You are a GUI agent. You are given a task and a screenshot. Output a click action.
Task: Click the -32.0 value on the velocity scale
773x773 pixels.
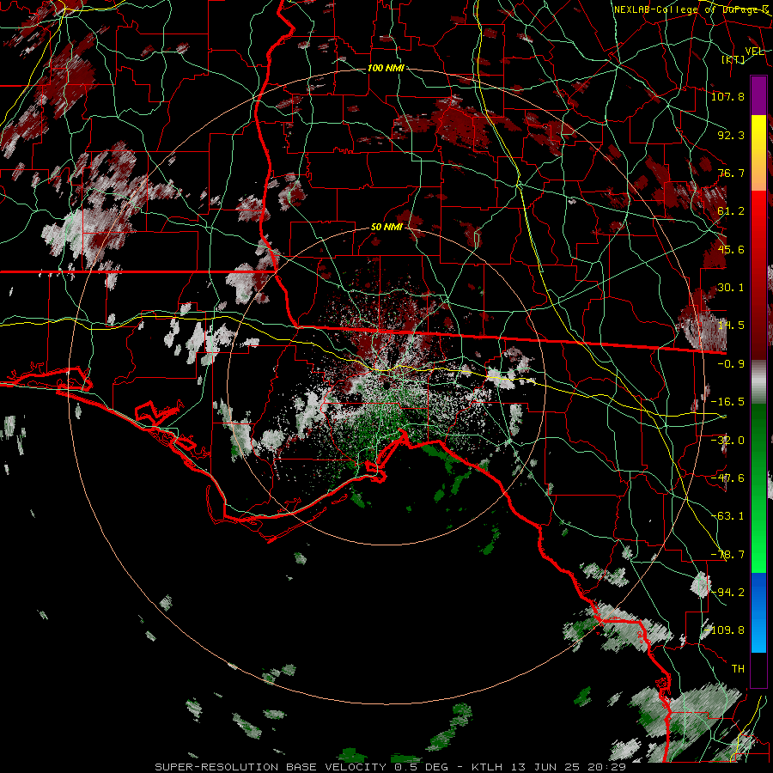point(727,441)
